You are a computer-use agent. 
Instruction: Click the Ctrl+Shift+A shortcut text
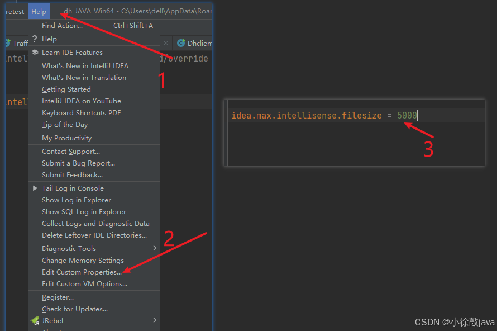(x=133, y=26)
